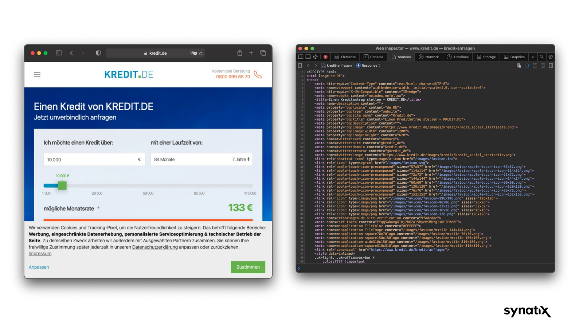Toggle the Inspector navigation sidebar

click(x=300, y=66)
